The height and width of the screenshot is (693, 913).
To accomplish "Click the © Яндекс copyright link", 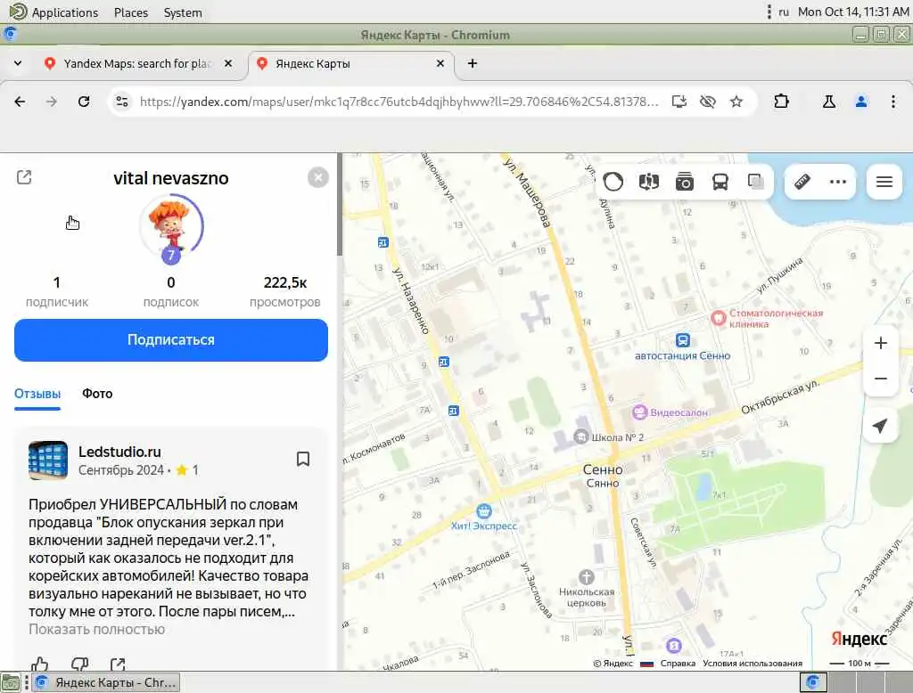I will click(x=613, y=664).
